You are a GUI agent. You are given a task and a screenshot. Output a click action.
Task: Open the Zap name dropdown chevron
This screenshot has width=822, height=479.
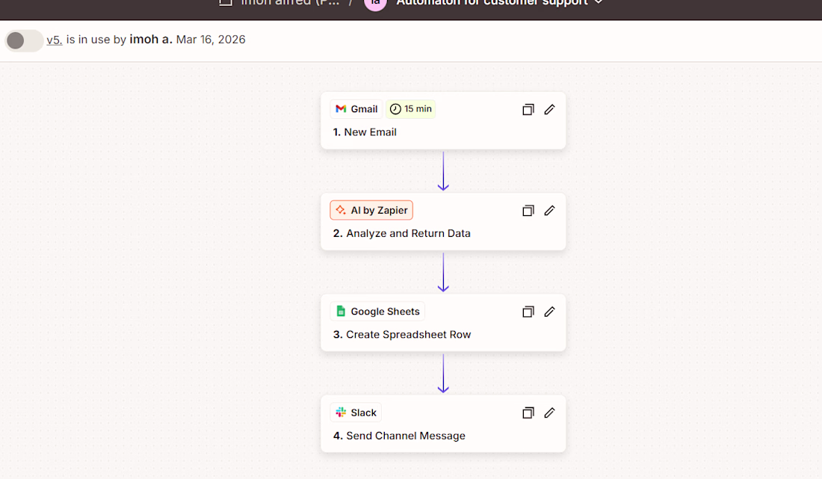[598, 3]
